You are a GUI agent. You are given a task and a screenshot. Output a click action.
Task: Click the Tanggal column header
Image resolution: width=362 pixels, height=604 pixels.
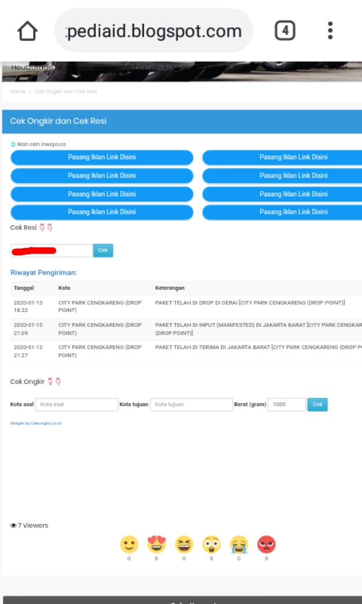(x=24, y=288)
